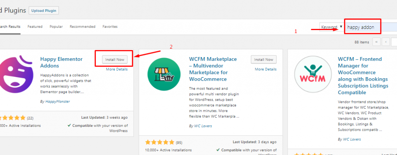Select the Search Results tab
397x155 pixels.
(10, 27)
